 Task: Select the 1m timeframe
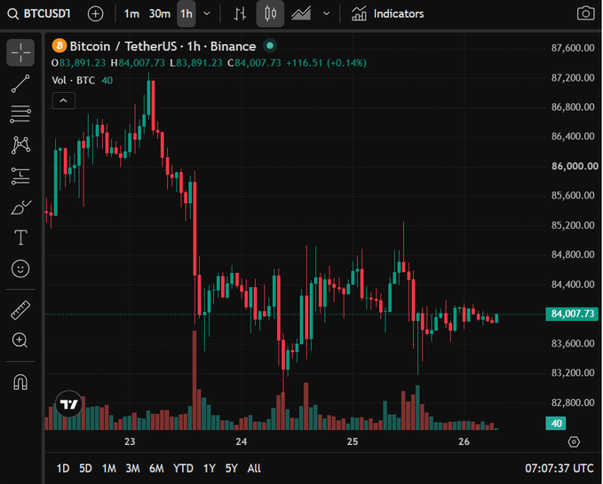(131, 14)
